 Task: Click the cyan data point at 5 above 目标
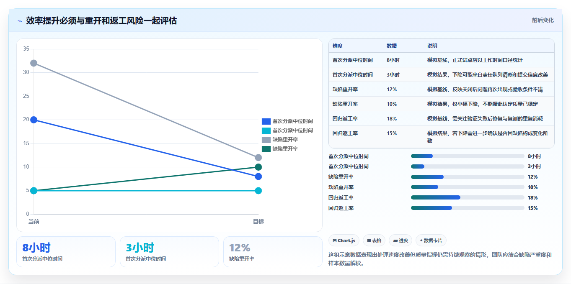tap(258, 191)
